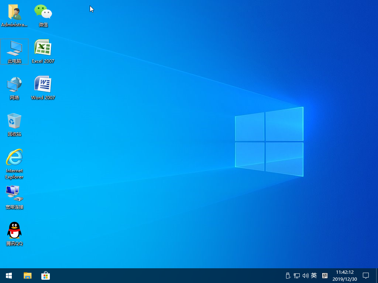378x283 pixels.
Task: Select the Tencent QQ (腾讯QQ) icon
Action: coord(14,234)
